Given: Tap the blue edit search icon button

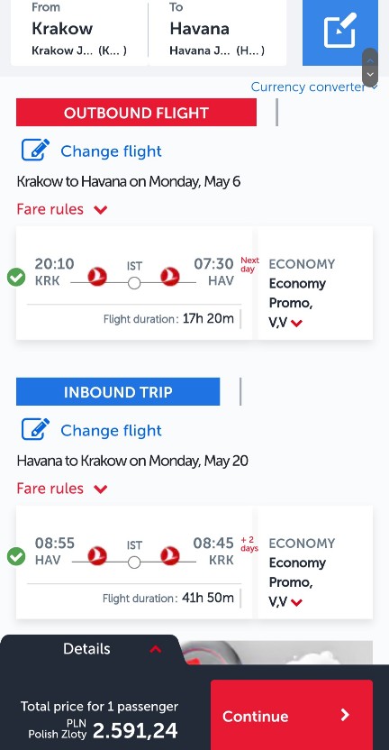Looking at the screenshot, I should tap(339, 32).
